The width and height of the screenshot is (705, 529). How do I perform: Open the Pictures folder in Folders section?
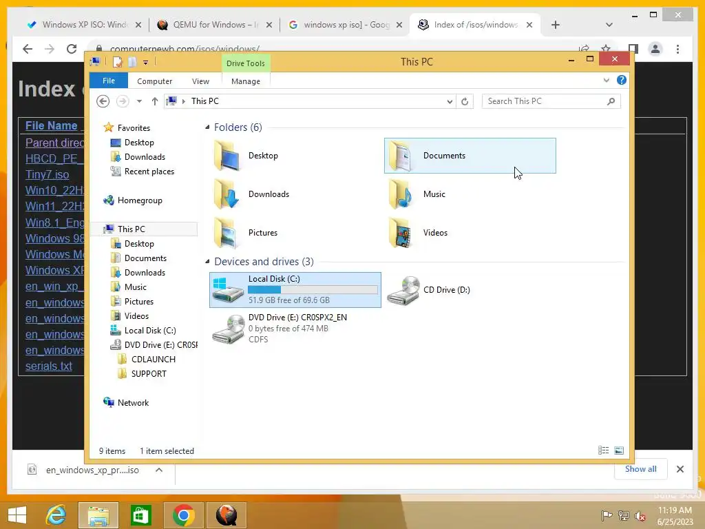pyautogui.click(x=246, y=233)
